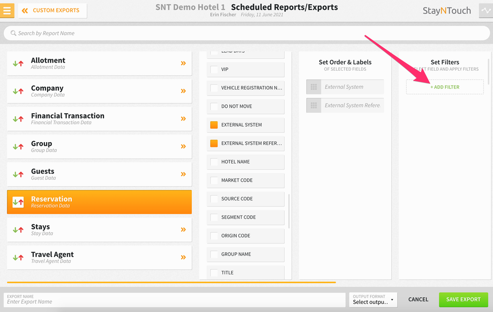Screen dimensions: 493x312
Task: Expand Allotment with its double chevron
Action: click(x=183, y=63)
